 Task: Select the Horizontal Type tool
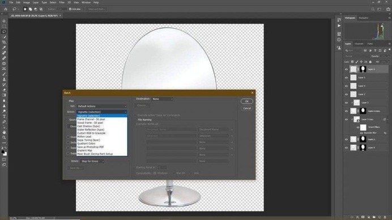point(4,117)
